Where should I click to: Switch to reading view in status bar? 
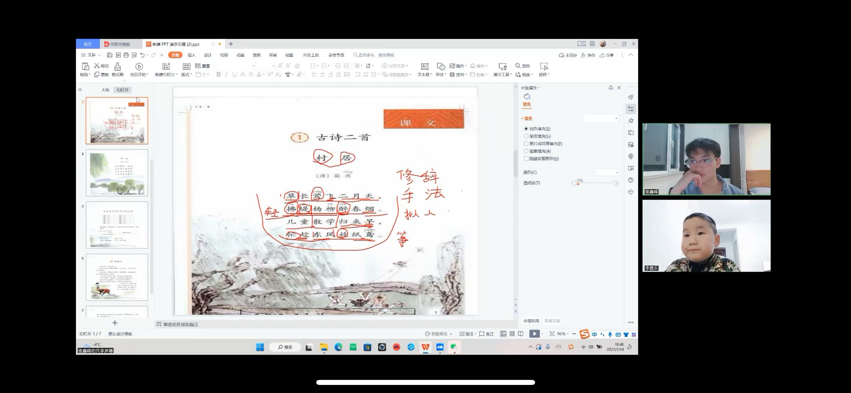(x=521, y=334)
